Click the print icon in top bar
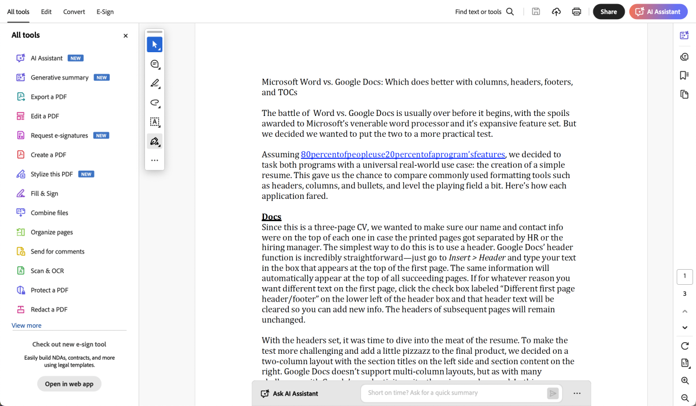 click(x=577, y=12)
